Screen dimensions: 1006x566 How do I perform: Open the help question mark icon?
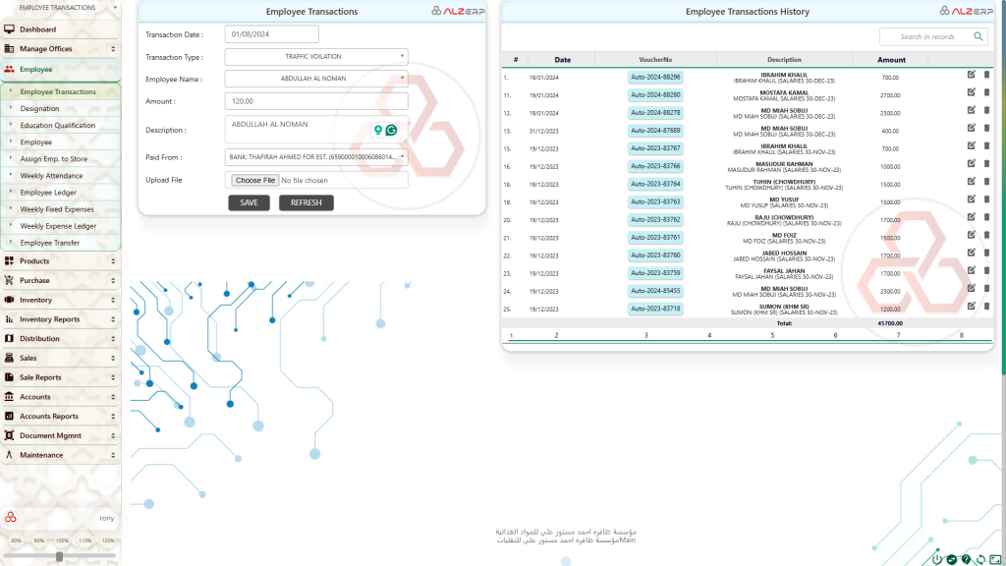click(x=967, y=559)
